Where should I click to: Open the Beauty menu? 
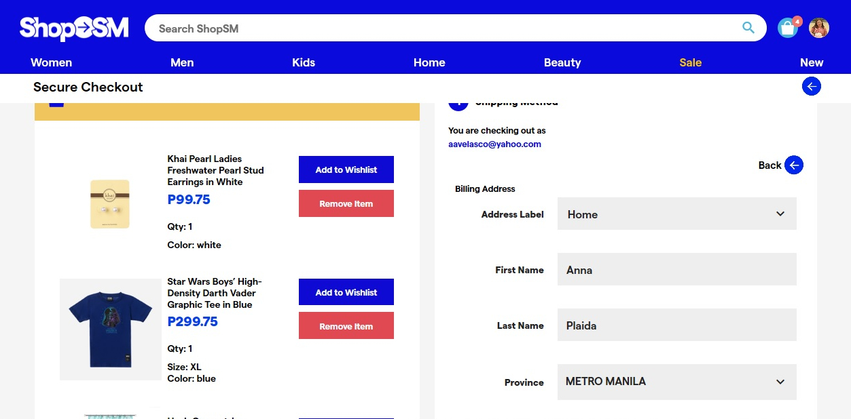click(562, 62)
